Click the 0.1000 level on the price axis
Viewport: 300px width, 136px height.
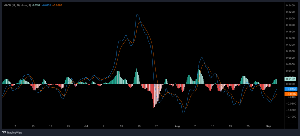290,51
